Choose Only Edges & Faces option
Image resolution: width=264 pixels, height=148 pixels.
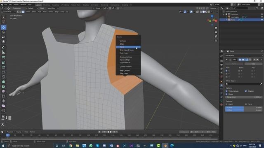tap(128, 50)
